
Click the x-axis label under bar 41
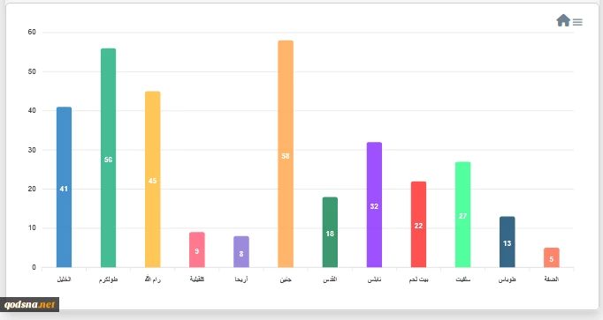pos(64,279)
